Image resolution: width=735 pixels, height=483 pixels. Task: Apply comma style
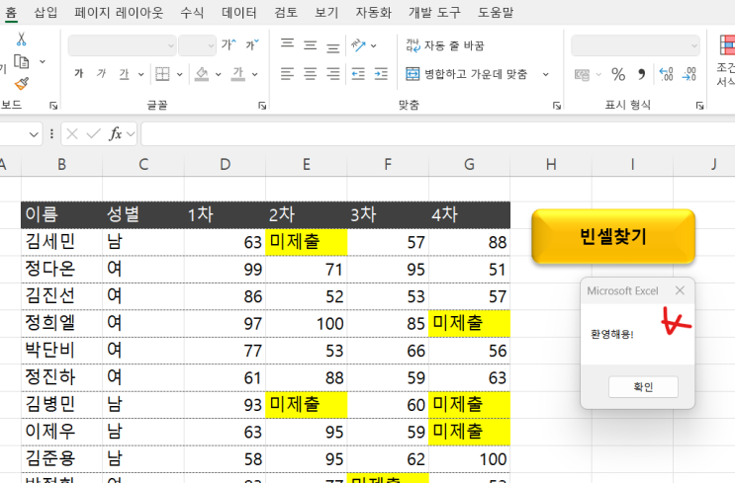642,74
